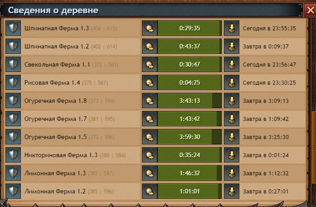
Task: Open village Никториновая Ферма 1.3
Action: [x=61, y=155]
